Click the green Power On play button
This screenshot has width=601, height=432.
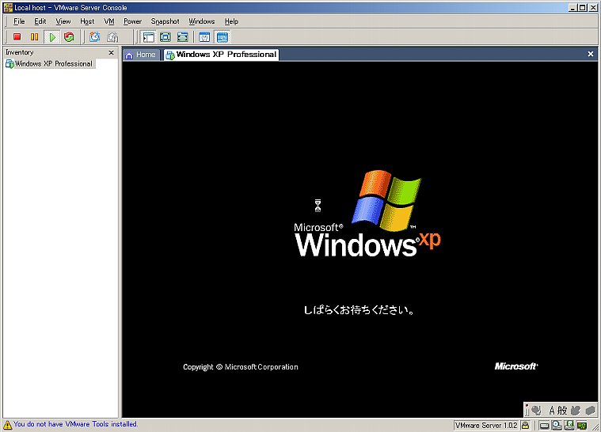52,36
